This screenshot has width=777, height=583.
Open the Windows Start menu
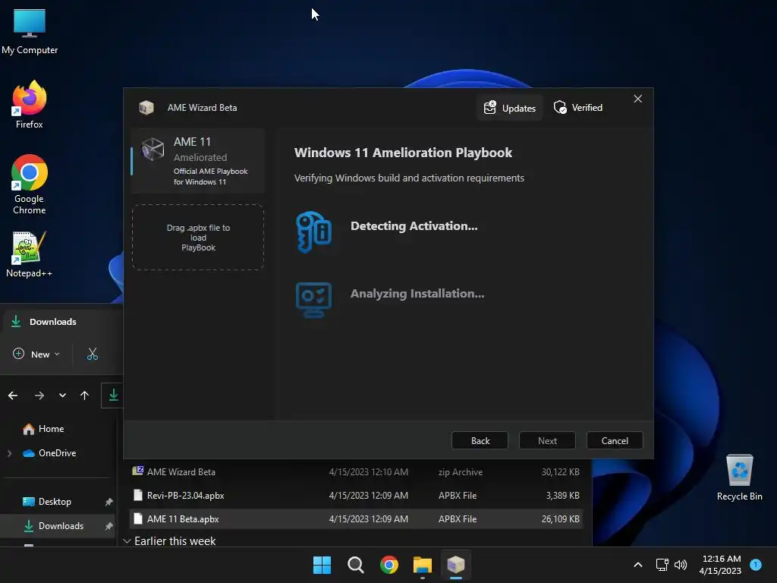pyautogui.click(x=322, y=565)
